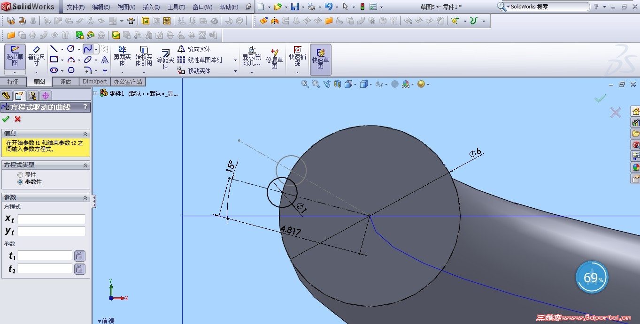Screen dimensions: 640x324
Task: Select the Rectangle sketch tool
Action: click(54, 60)
